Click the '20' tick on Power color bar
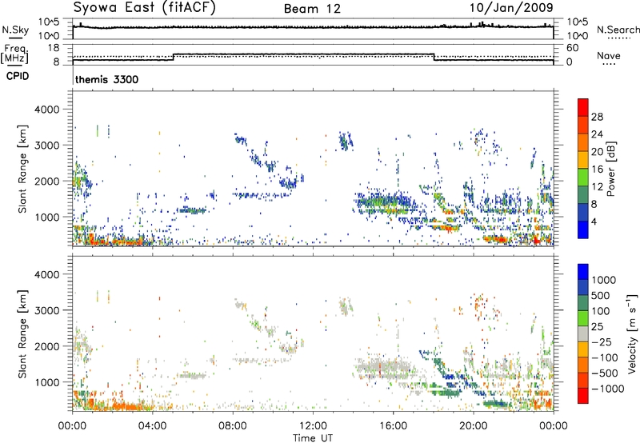This screenshot has width=640, height=443. pos(597,152)
